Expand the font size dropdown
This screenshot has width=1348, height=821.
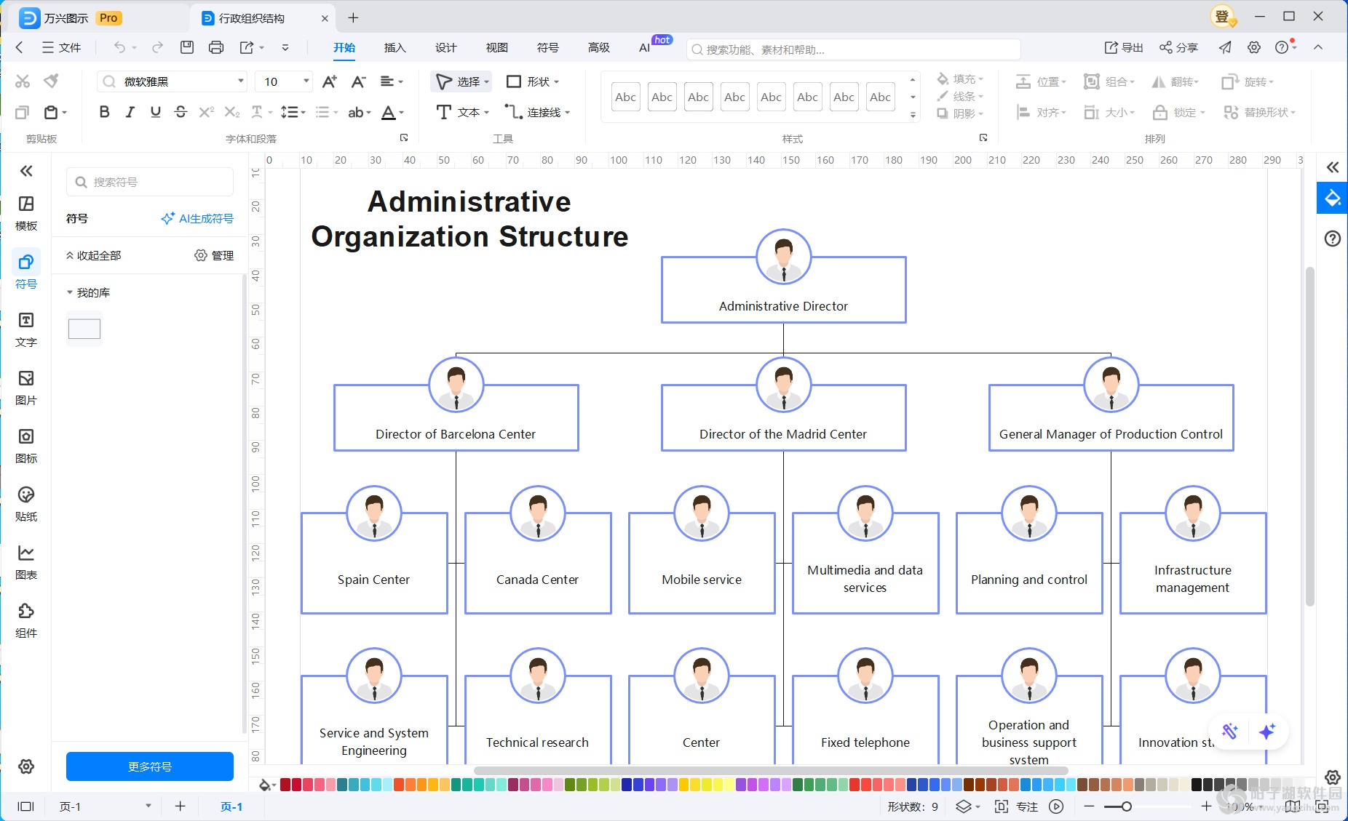pos(306,81)
